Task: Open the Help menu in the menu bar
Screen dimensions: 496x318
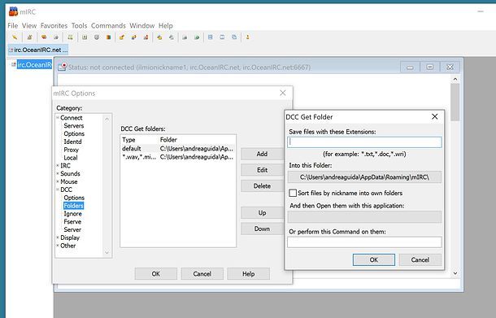Action: tap(165, 26)
